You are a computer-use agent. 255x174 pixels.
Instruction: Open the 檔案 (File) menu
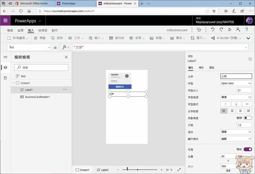tap(10, 30)
